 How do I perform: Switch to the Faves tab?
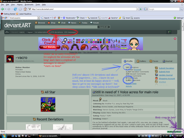pyautogui.click(x=154, y=61)
